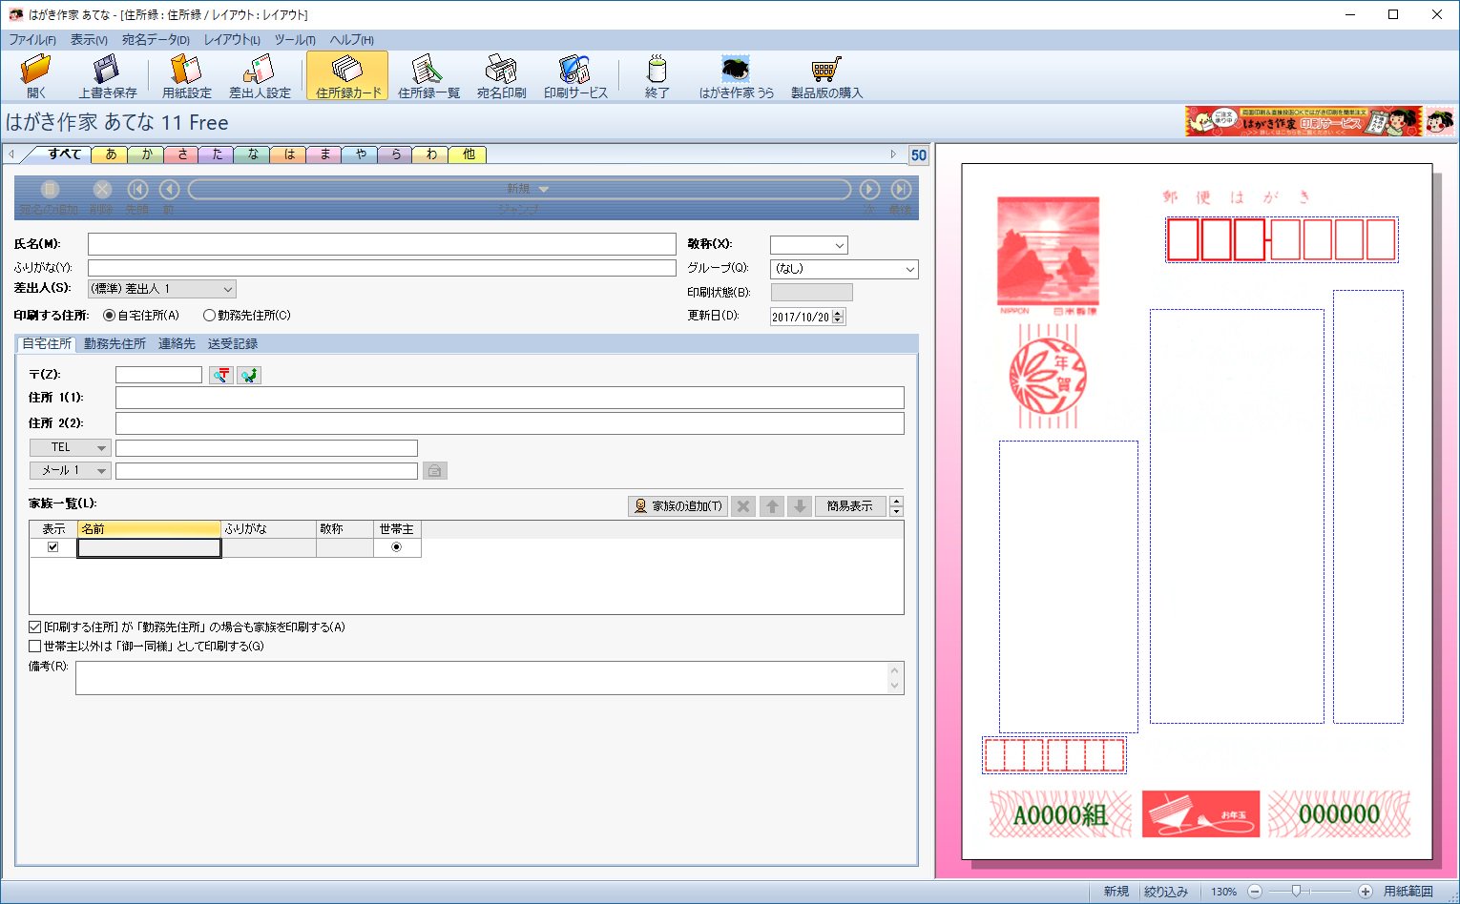Click the 家族の追加(T) button

point(678,506)
